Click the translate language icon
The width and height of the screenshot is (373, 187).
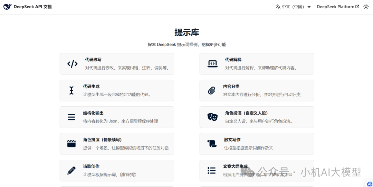(x=278, y=7)
